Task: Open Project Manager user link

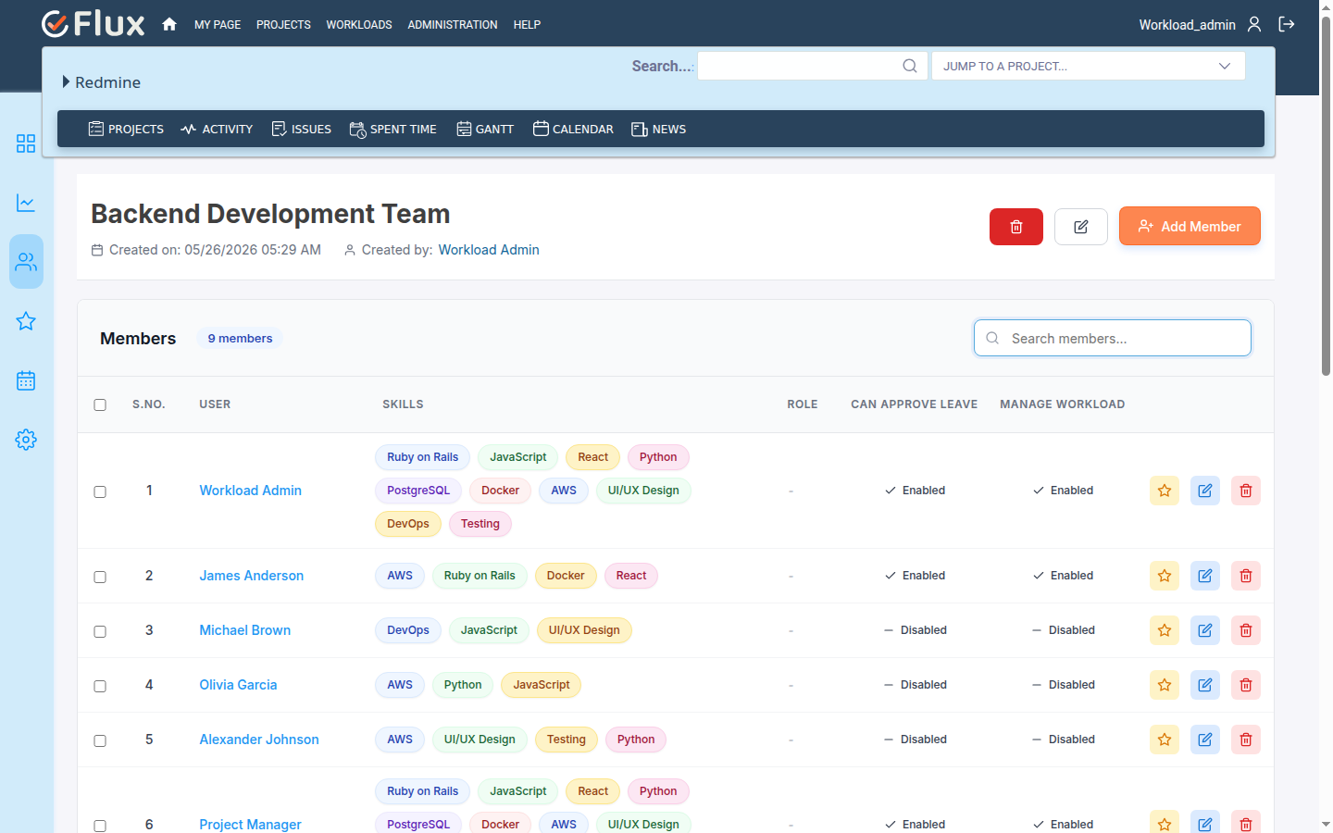Action: pyautogui.click(x=250, y=825)
